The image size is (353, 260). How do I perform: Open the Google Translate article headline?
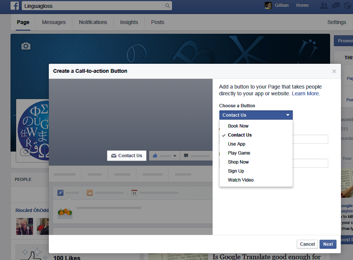(x=267, y=257)
